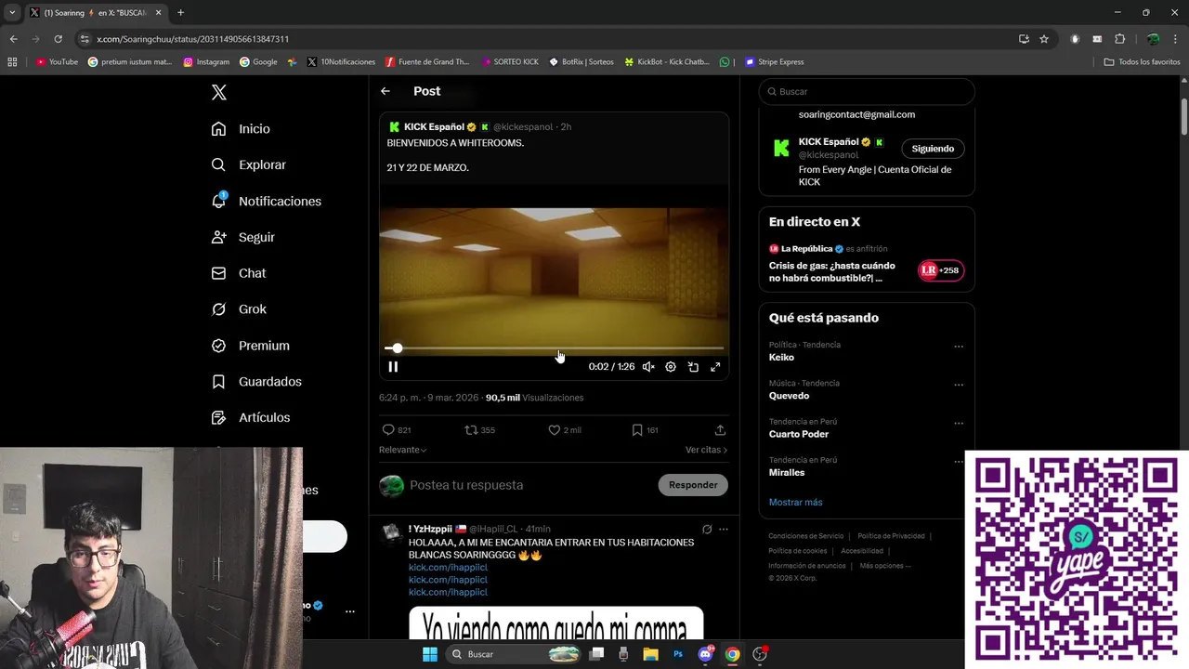Open the Chrome tab search dropdown
This screenshot has height=669, width=1189.
point(11,13)
